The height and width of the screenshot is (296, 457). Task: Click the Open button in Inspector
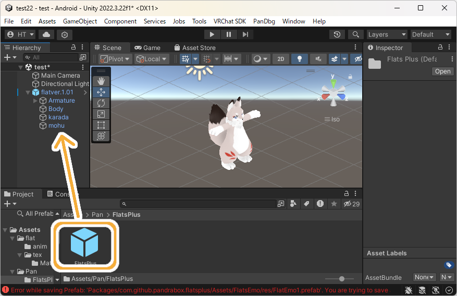click(x=442, y=71)
